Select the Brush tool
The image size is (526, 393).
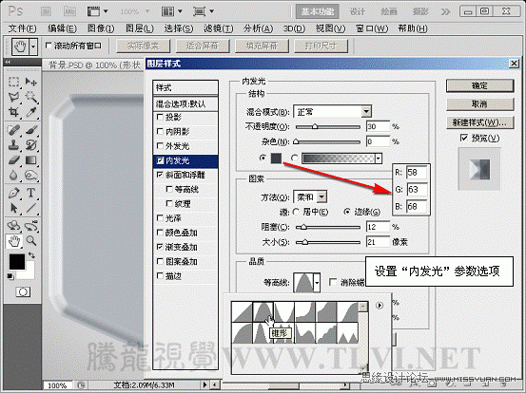tap(31, 130)
